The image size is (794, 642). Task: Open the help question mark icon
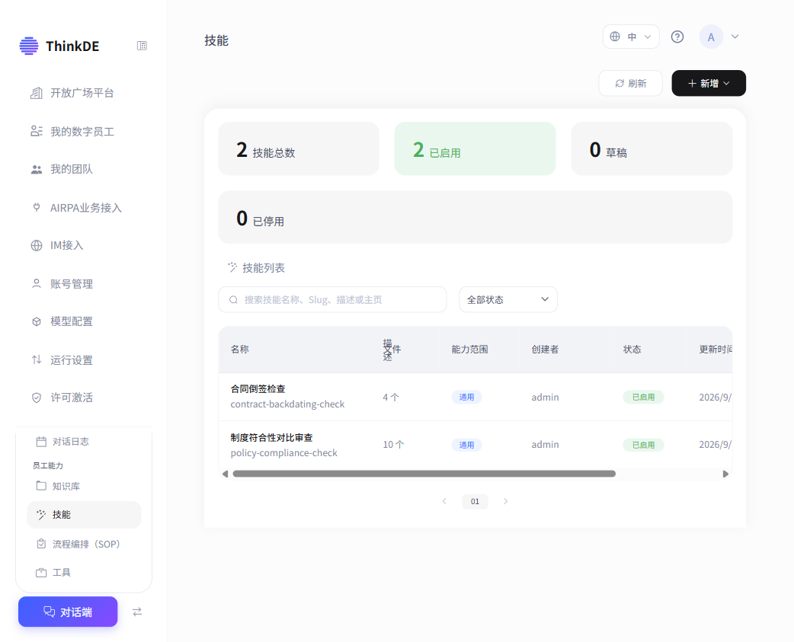coord(677,37)
